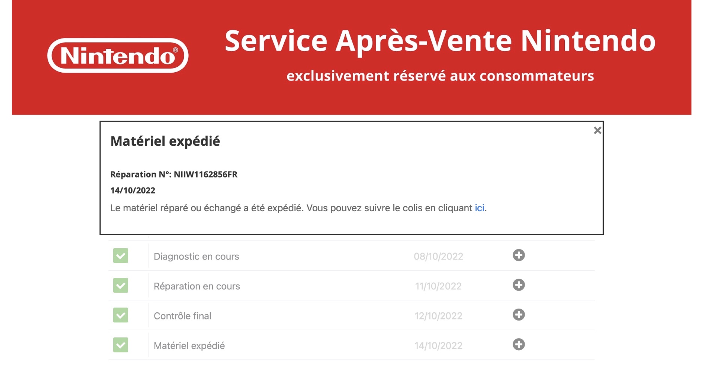The width and height of the screenshot is (720, 385).
Task: Click the bold 14/10/2022 date in popup
Action: (x=133, y=191)
